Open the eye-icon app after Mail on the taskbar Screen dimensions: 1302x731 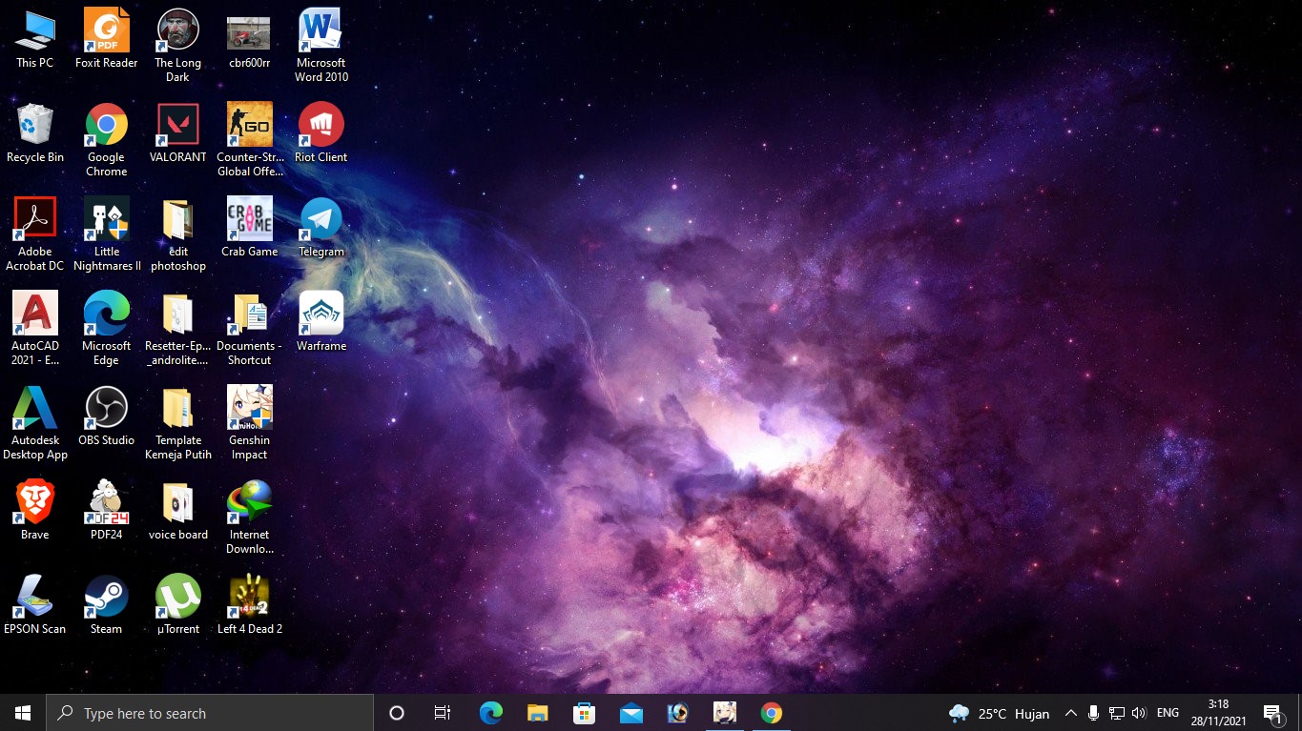click(x=678, y=713)
